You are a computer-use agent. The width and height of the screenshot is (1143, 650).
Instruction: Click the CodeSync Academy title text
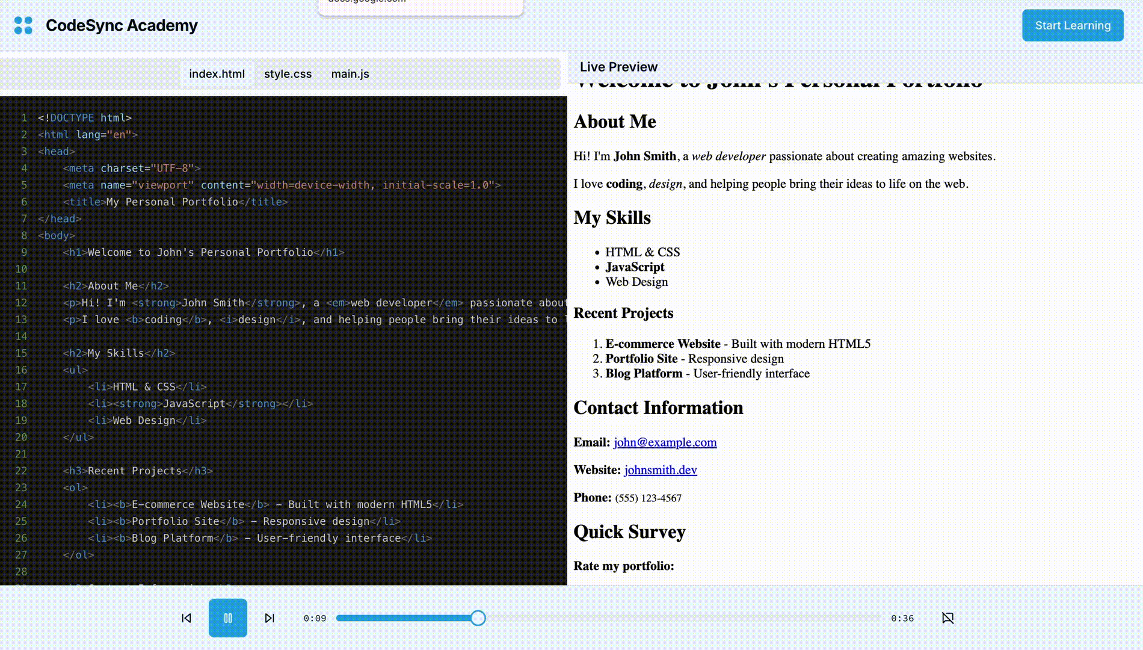[x=122, y=25]
